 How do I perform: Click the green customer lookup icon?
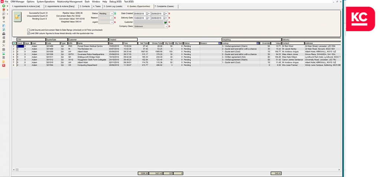166,22
